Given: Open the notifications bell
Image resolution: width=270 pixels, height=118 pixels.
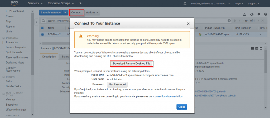Looking at the screenshot, I should [185, 3].
